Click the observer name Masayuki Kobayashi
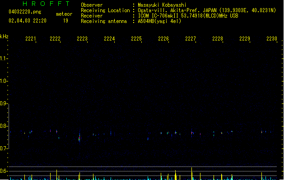The width and height of the screenshot is (284, 180). (x=162, y=5)
